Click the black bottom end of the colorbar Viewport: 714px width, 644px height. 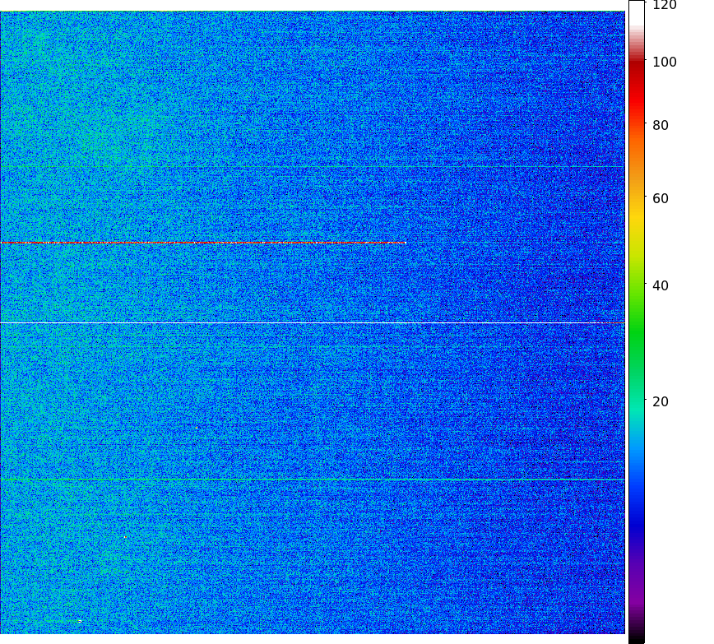tap(636, 637)
